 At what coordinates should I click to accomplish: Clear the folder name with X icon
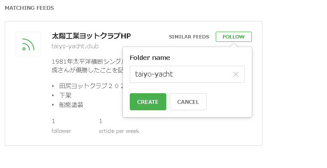tap(235, 74)
